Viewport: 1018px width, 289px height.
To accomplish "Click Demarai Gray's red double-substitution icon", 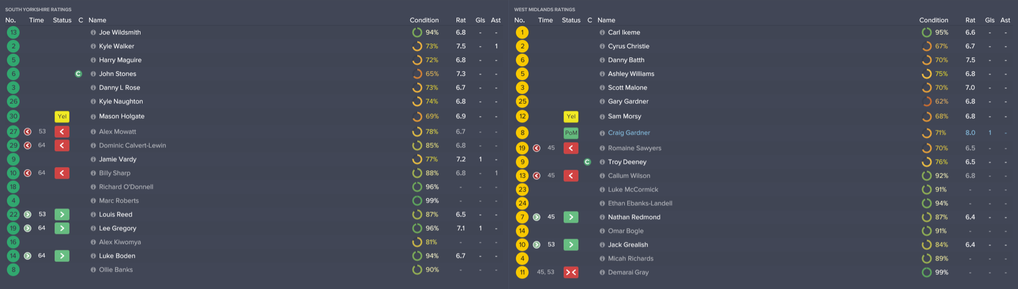I will 571,273.
